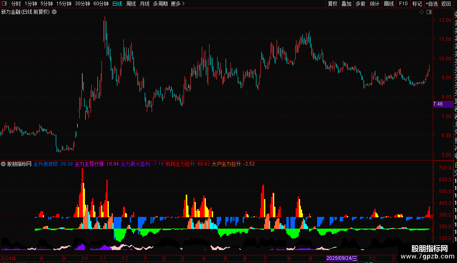
Task: Click the panel layout icon at top-left
Action: pos(4,4)
